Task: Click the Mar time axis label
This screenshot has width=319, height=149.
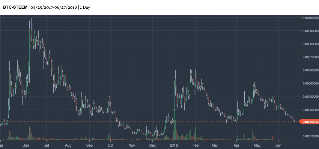Action: coord(215,145)
